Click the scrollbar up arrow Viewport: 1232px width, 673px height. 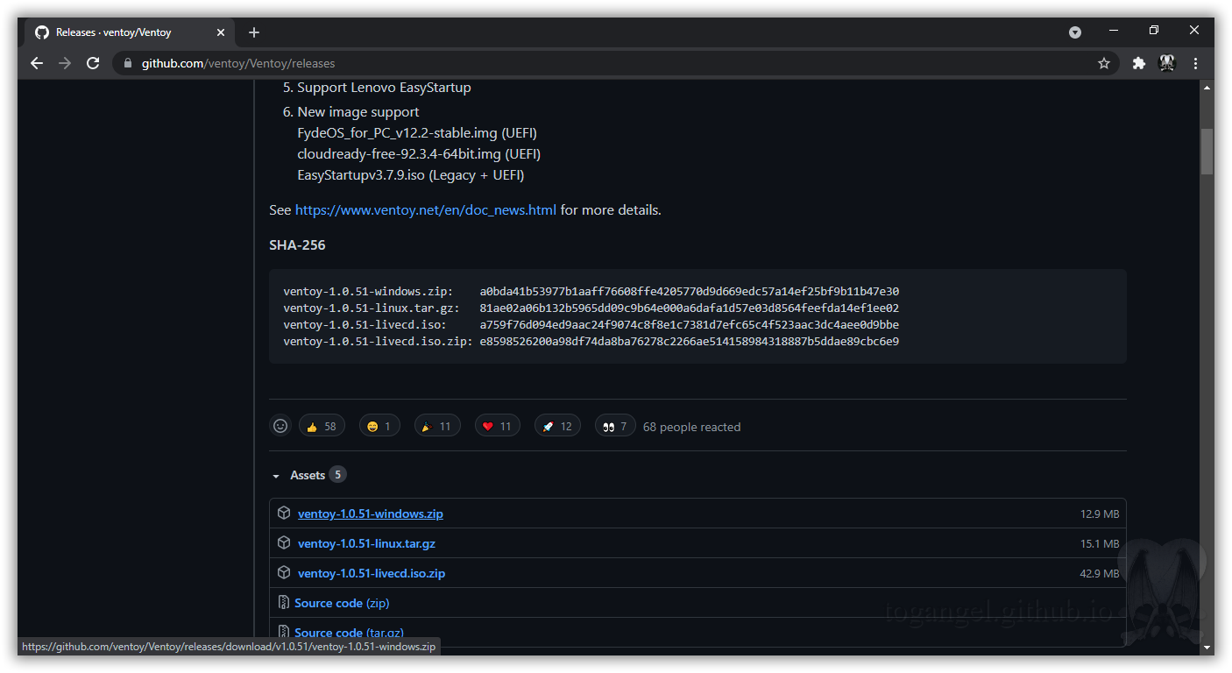pyautogui.click(x=1207, y=88)
